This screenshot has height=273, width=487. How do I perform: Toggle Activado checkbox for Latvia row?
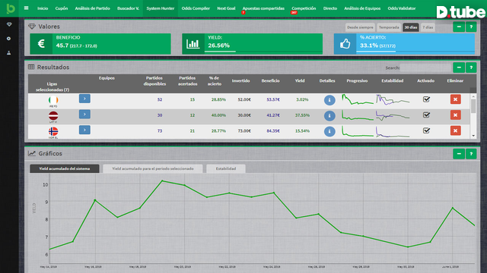(x=426, y=115)
